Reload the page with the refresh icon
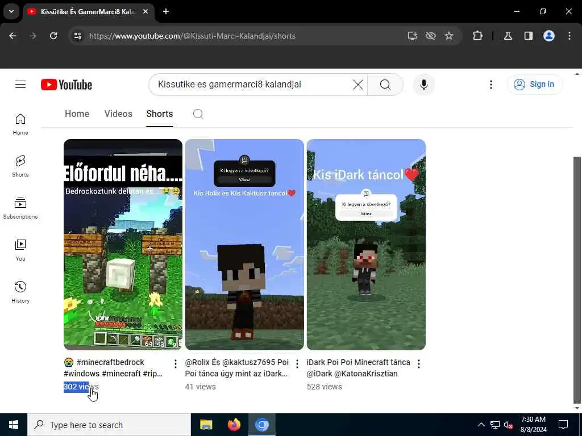The height and width of the screenshot is (436, 582). tap(53, 36)
